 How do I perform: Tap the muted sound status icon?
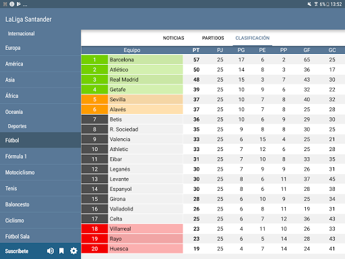point(309,4)
